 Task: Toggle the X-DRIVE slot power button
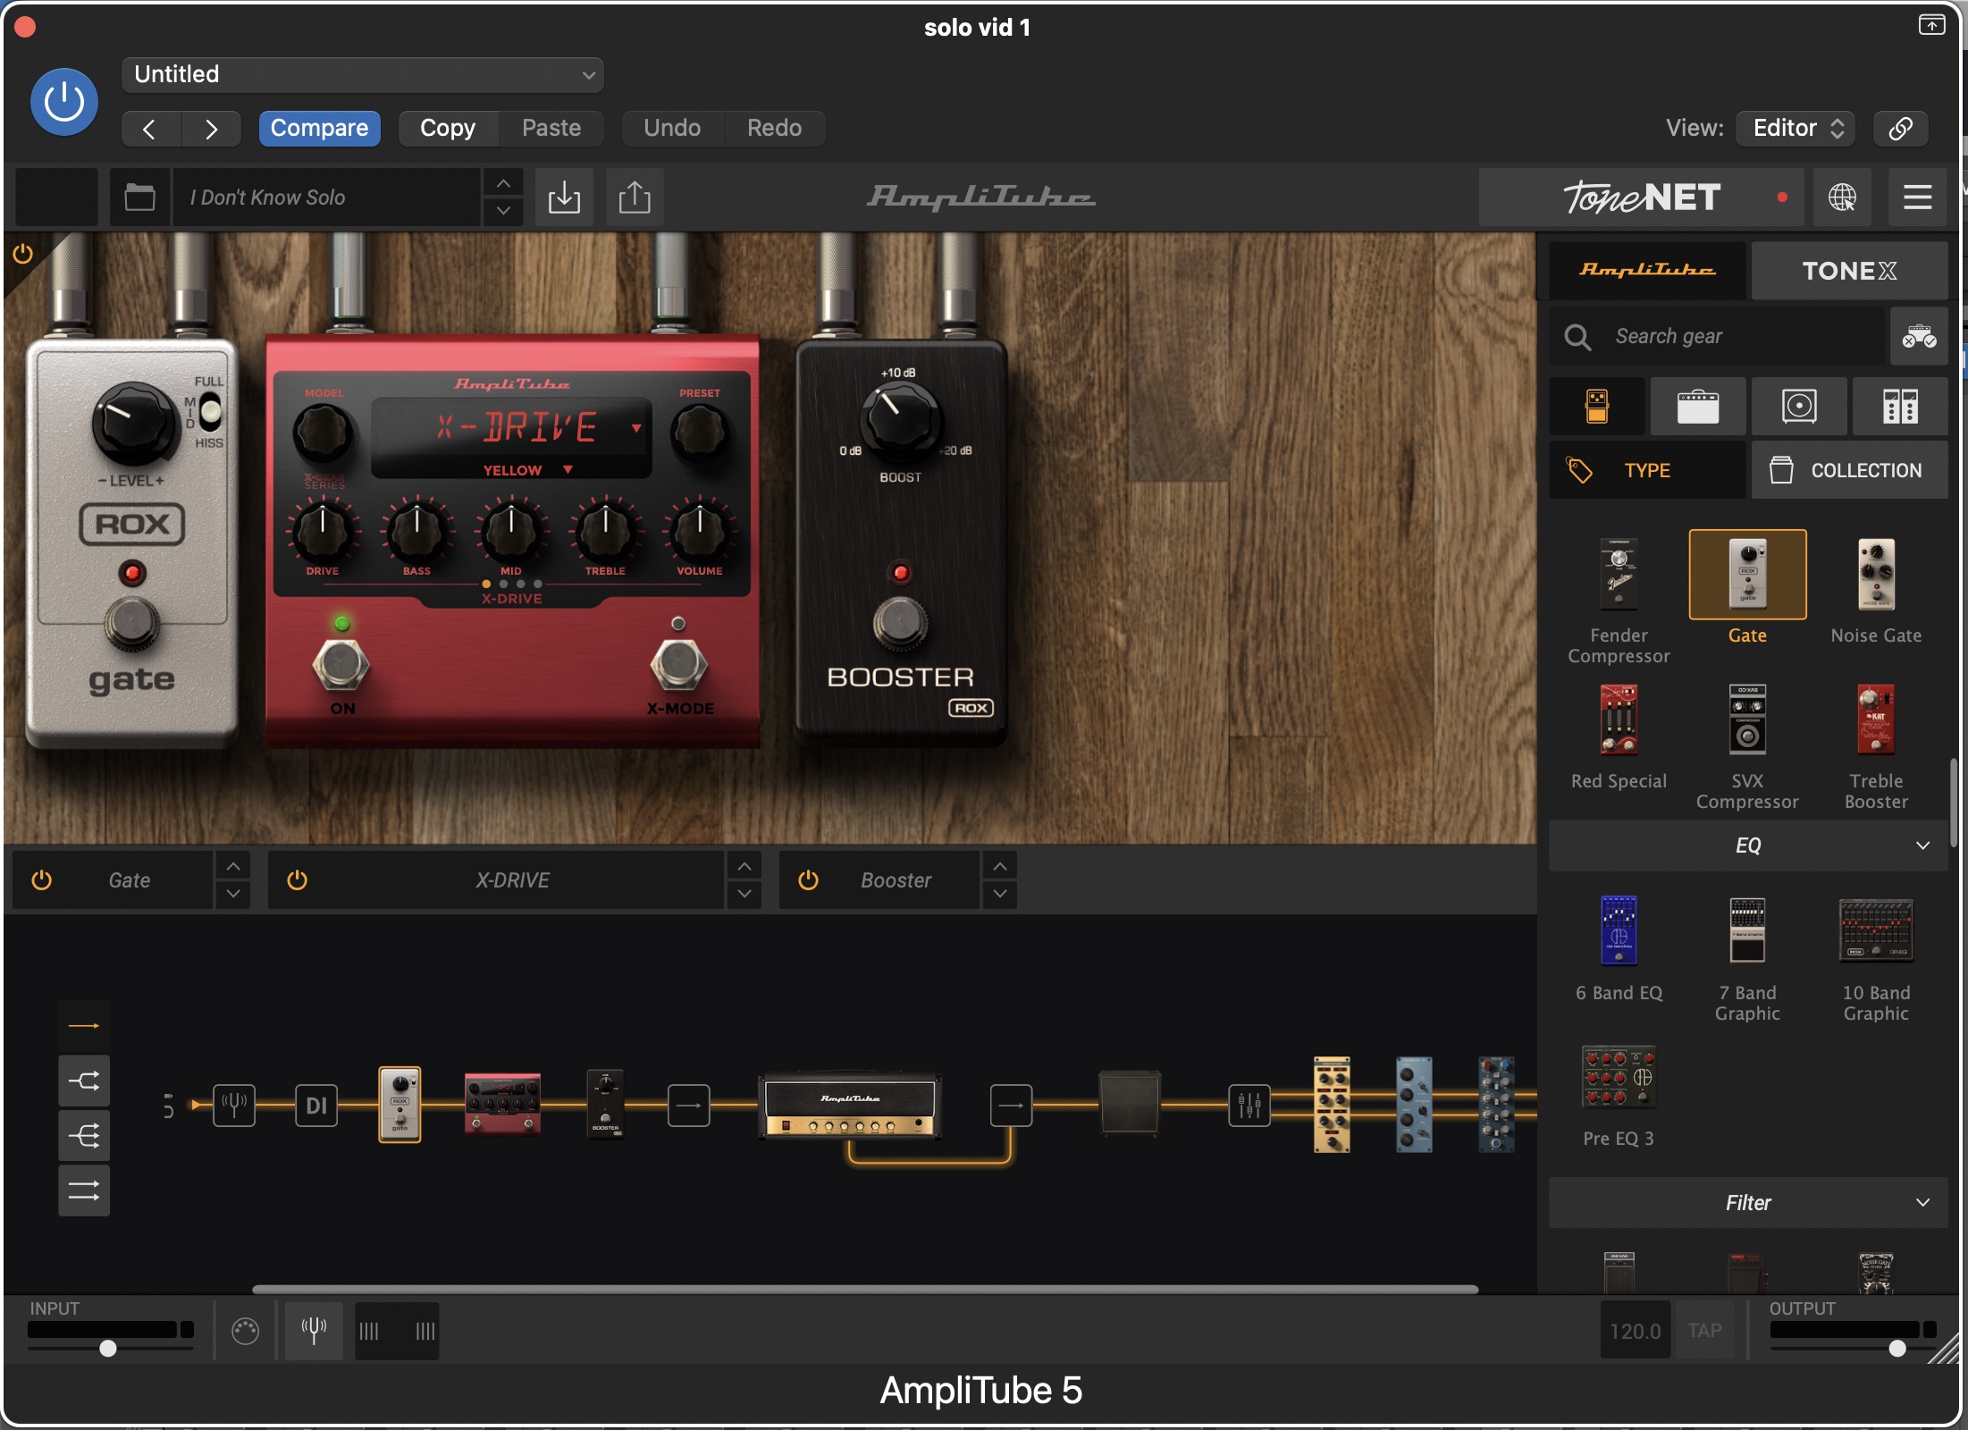point(298,880)
